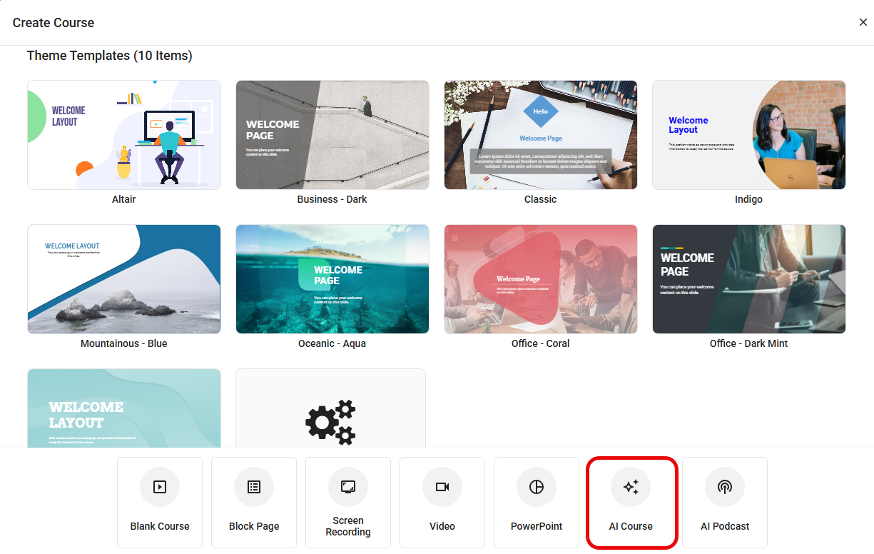Click the Office - Dark Mint theme name

pyautogui.click(x=749, y=343)
